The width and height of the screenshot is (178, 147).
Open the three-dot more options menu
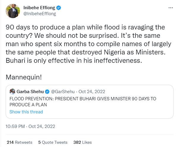(x=170, y=8)
